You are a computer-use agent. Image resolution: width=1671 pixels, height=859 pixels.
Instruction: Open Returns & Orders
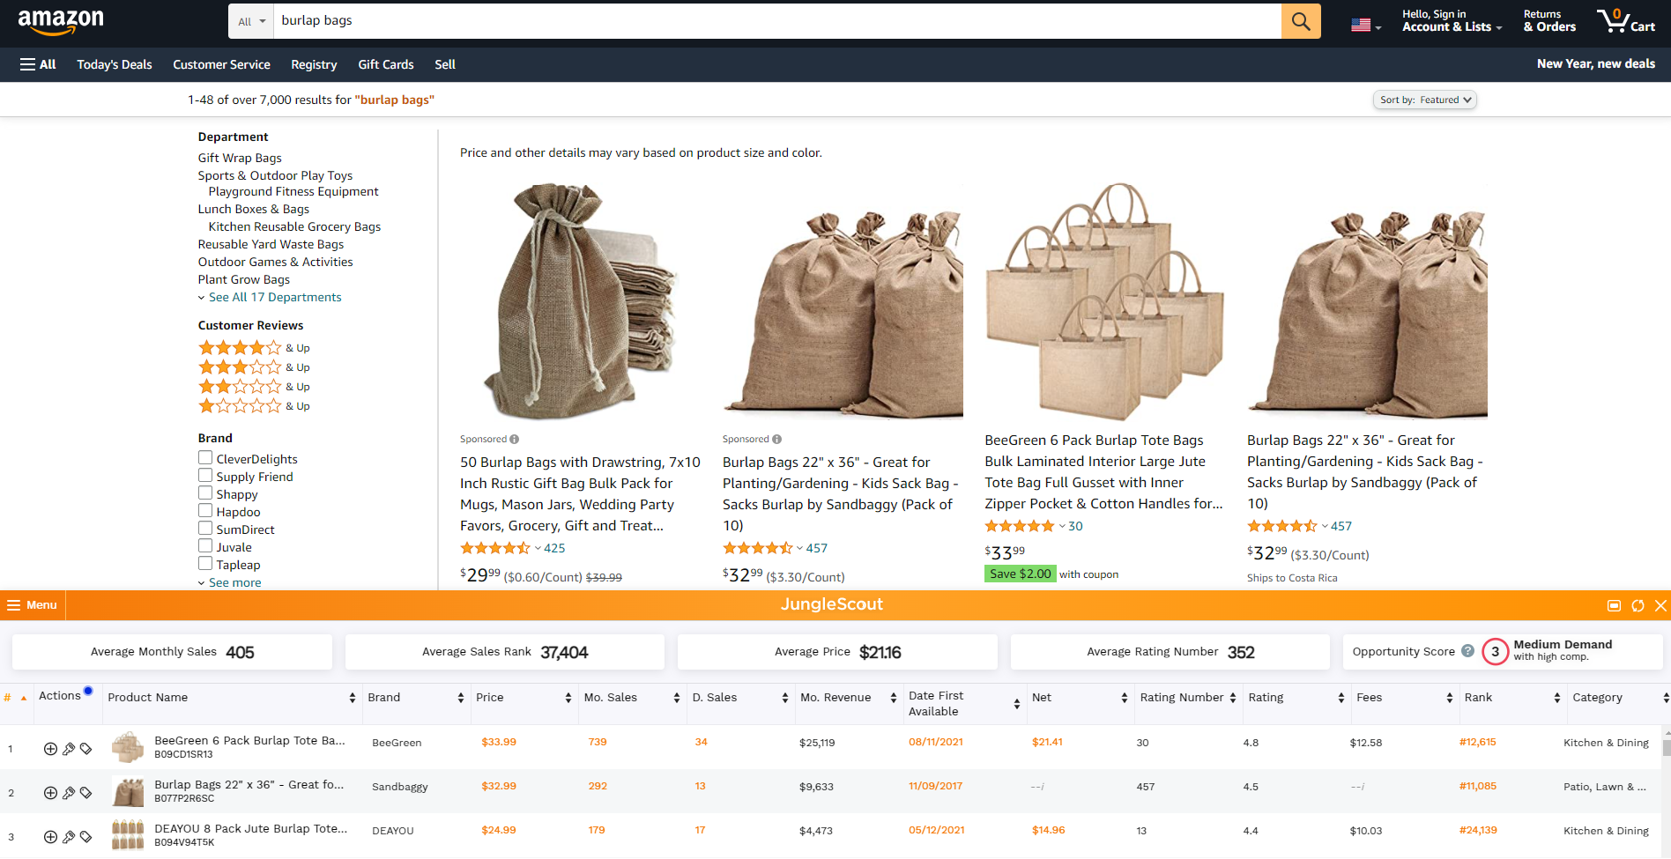click(1549, 21)
